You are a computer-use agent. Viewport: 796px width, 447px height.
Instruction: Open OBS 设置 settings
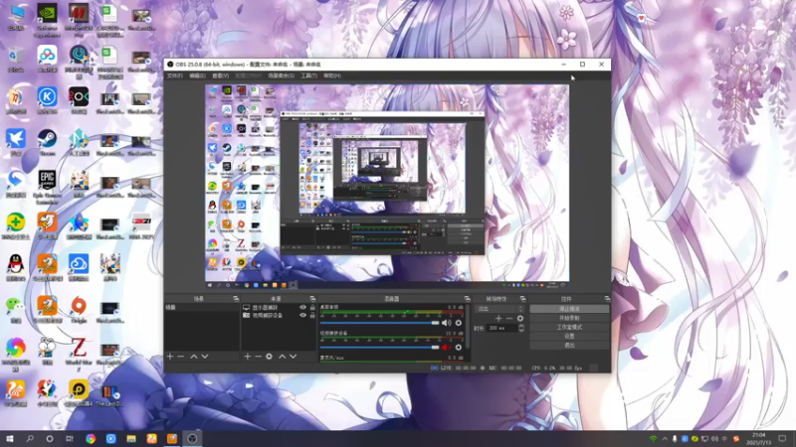(569, 336)
